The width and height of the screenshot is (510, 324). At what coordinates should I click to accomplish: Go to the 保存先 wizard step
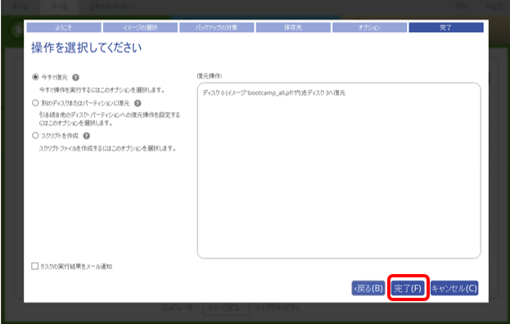pyautogui.click(x=293, y=28)
